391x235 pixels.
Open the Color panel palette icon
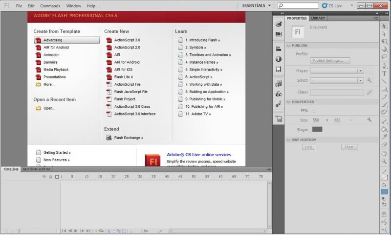(279, 24)
